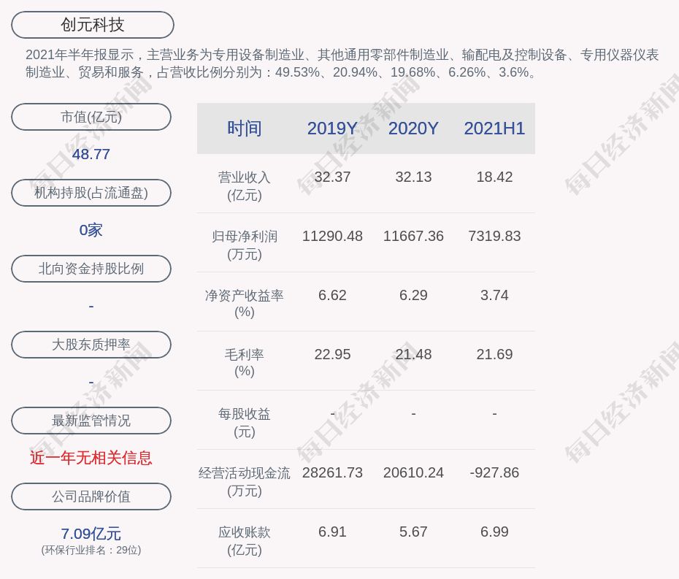Select the 2021H1 column header
679x579 pixels.
click(494, 129)
